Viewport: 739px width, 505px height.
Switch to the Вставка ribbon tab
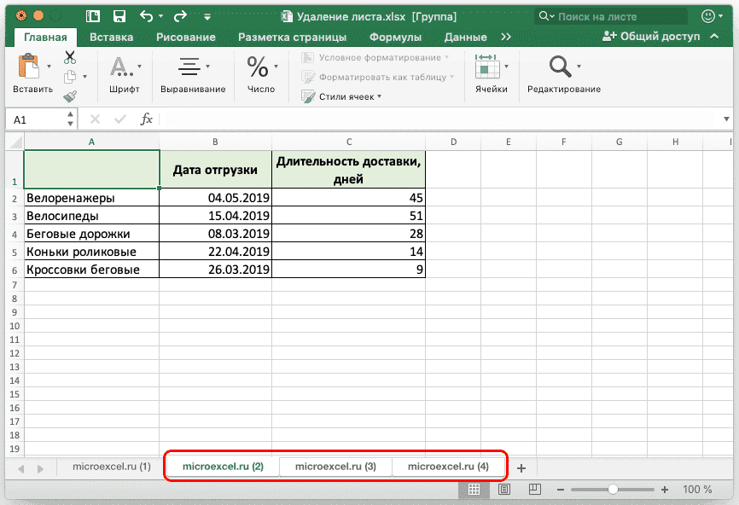point(110,38)
